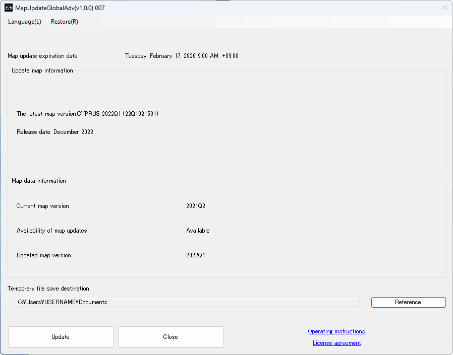The width and height of the screenshot is (453, 355).
Task: Click the Map data information group title
Action: [x=39, y=181]
